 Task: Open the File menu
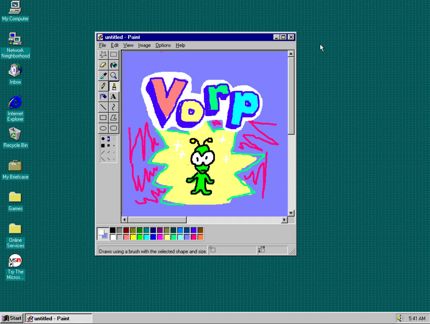click(x=102, y=45)
